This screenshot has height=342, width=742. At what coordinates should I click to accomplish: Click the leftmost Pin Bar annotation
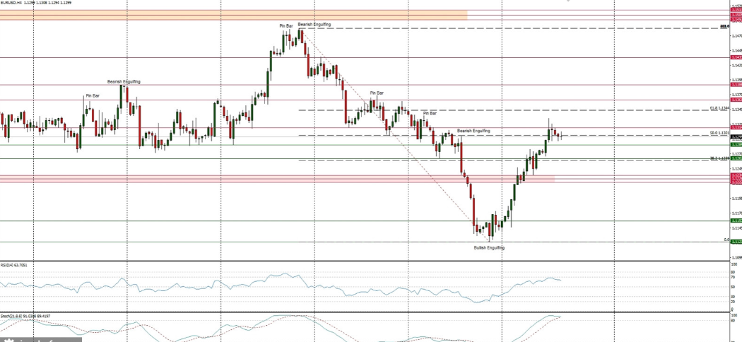tap(93, 95)
